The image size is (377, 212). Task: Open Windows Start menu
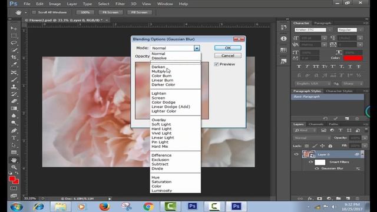16,207
